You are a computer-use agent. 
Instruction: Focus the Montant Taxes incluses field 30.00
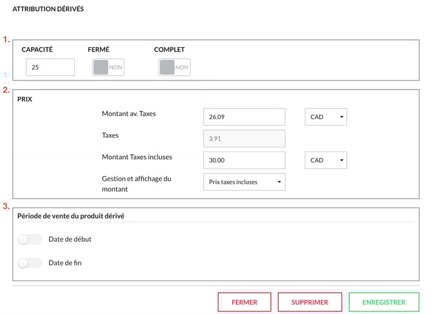(244, 161)
